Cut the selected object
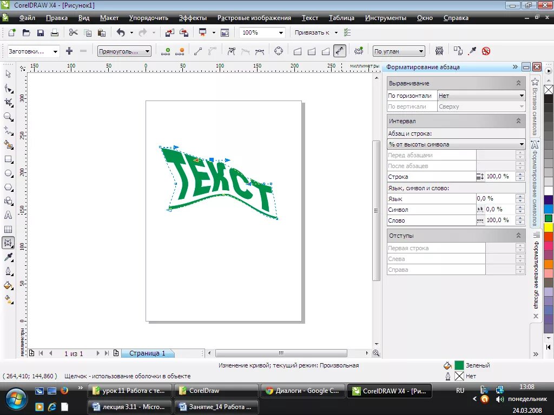 [x=73, y=32]
